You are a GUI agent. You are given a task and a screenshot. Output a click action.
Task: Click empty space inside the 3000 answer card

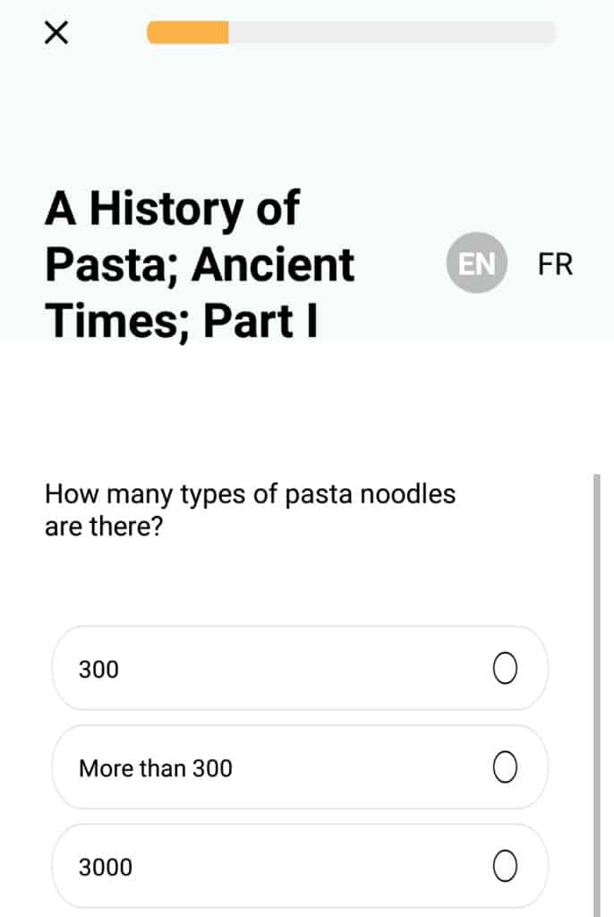[310, 866]
